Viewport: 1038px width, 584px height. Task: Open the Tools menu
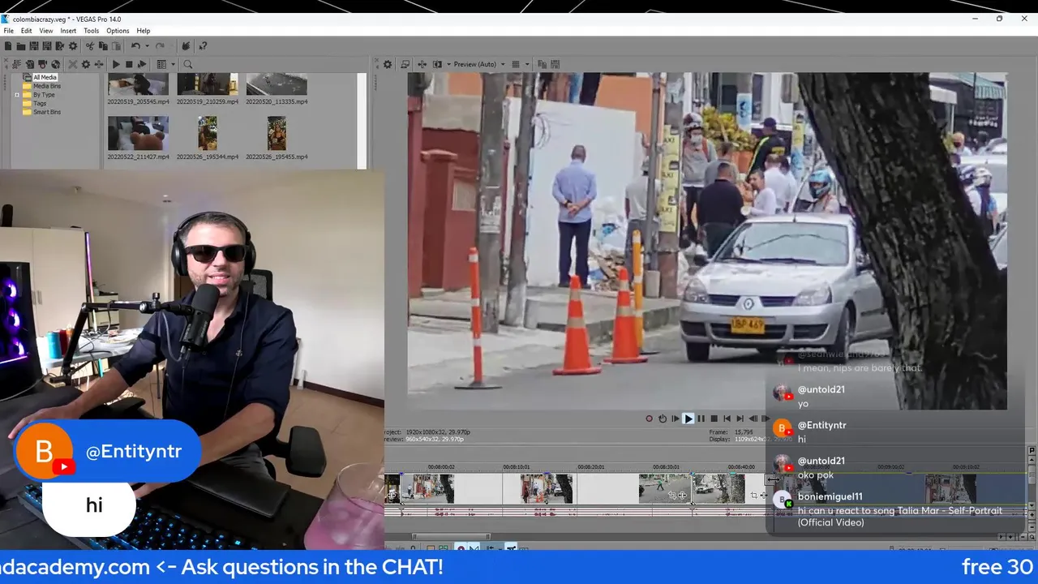[x=91, y=31]
